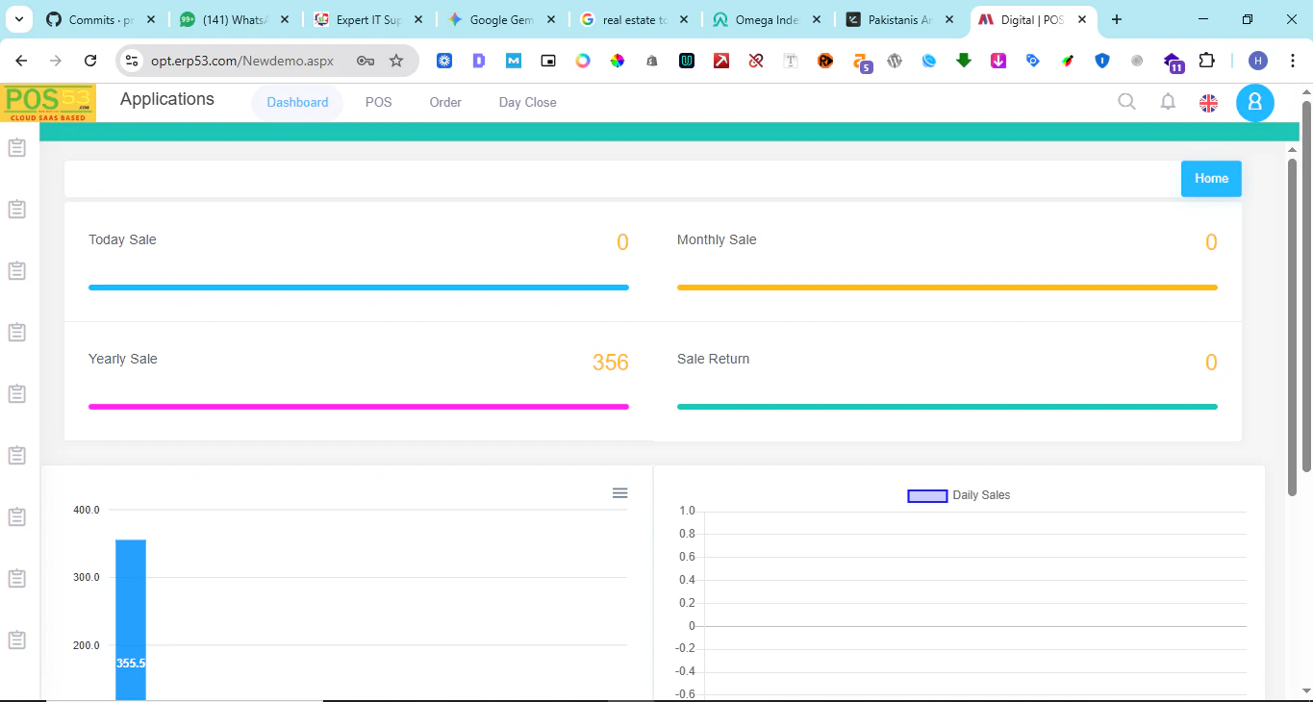Open the blue user profile avatar
1313x702 pixels.
point(1255,103)
